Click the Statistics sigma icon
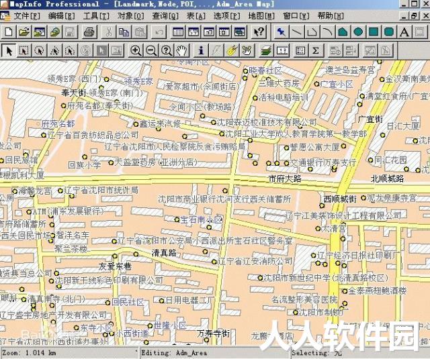The image size is (430, 359). [x=316, y=50]
